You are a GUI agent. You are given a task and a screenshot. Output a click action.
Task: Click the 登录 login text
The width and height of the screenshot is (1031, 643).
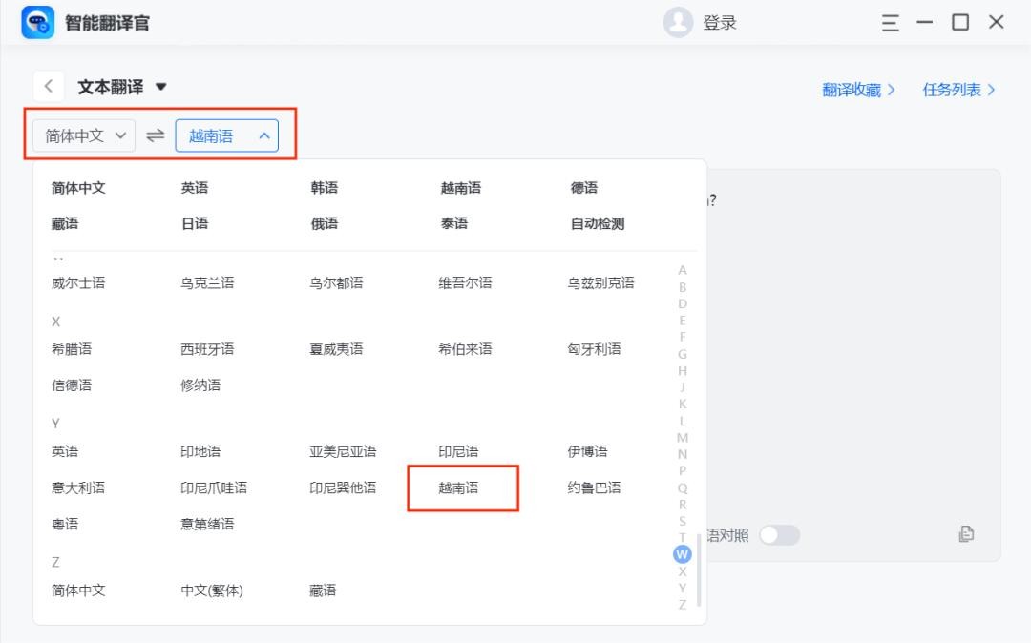[x=720, y=23]
